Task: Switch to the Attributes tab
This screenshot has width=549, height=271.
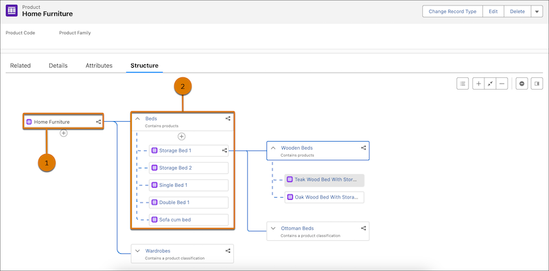Action: pos(99,65)
